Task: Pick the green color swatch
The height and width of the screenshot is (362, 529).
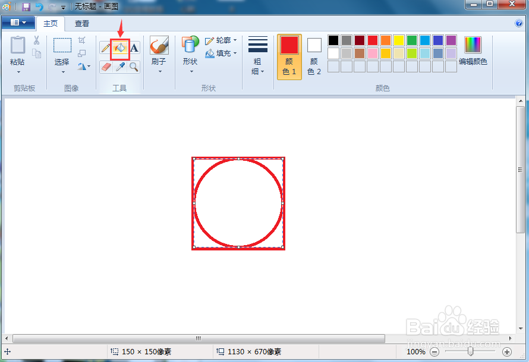Action: coord(411,40)
